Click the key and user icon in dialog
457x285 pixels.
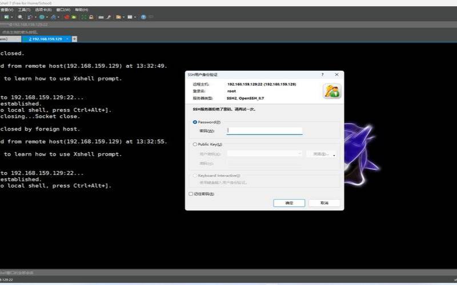click(332, 91)
